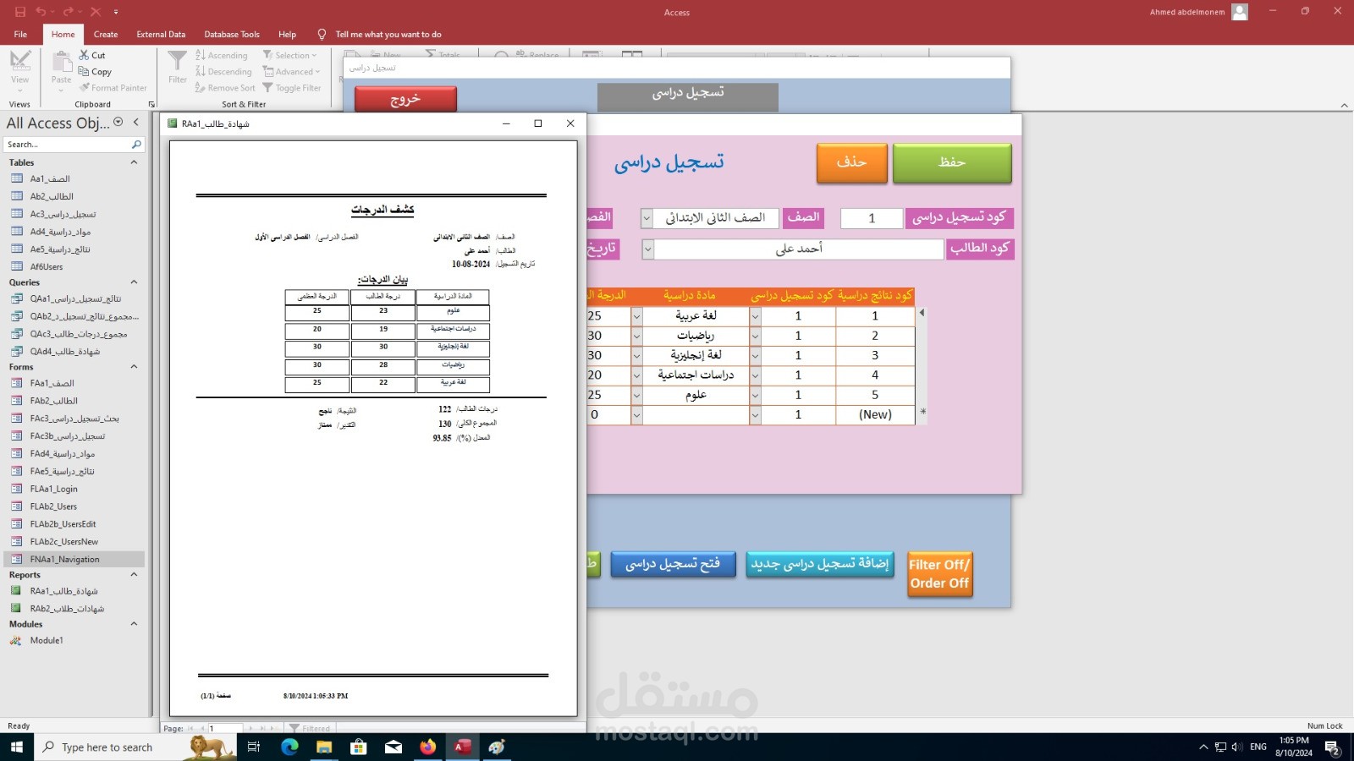
Task: Click إضافة تسجيل دراسى جديد button
Action: (820, 564)
